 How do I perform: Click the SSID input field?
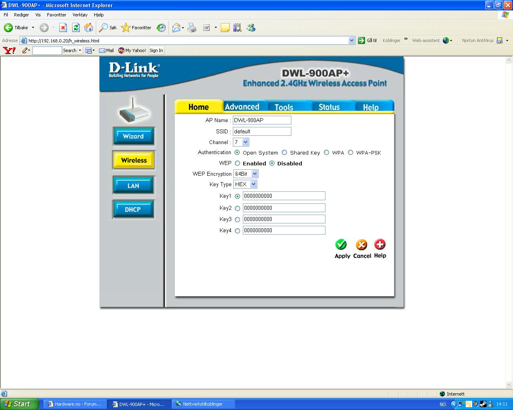(x=262, y=131)
